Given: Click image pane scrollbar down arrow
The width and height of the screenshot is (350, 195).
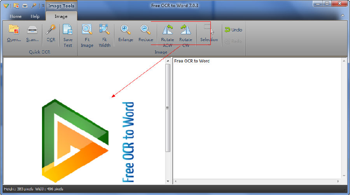Looking at the screenshot, I should tap(168, 181).
